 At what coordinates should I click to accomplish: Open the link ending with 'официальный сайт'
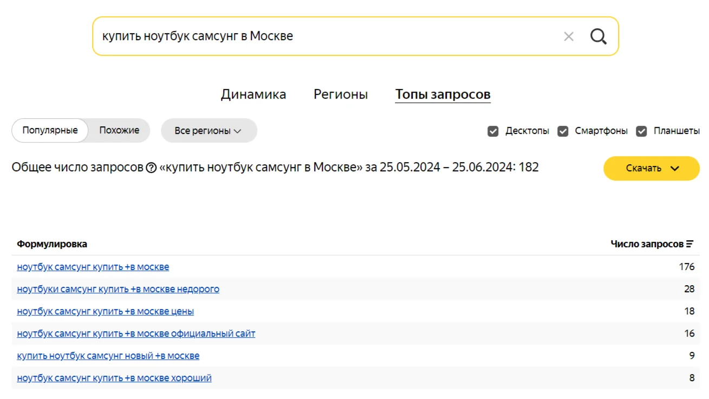(x=136, y=333)
